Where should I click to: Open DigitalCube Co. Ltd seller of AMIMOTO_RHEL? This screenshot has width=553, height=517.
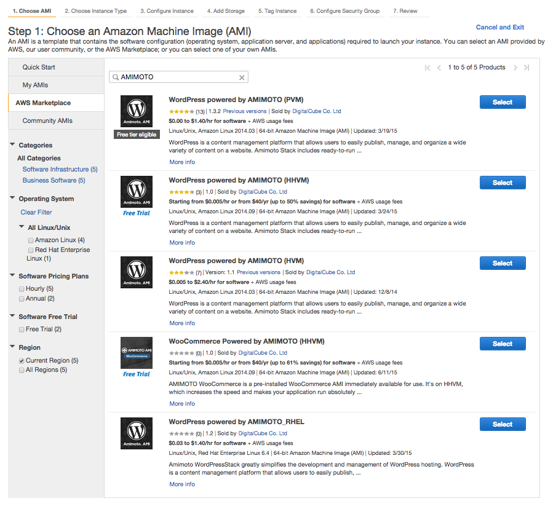[263, 433]
